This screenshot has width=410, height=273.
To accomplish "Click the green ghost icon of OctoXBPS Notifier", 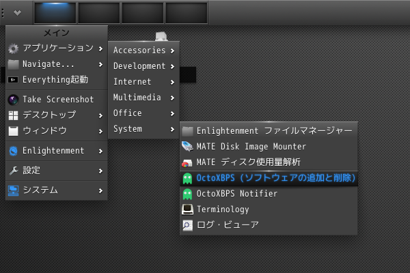I will click(x=187, y=194).
